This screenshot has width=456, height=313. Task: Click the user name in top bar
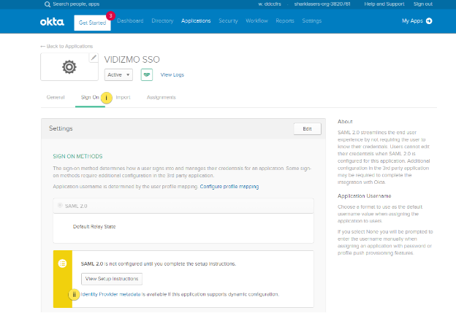pos(270,4)
